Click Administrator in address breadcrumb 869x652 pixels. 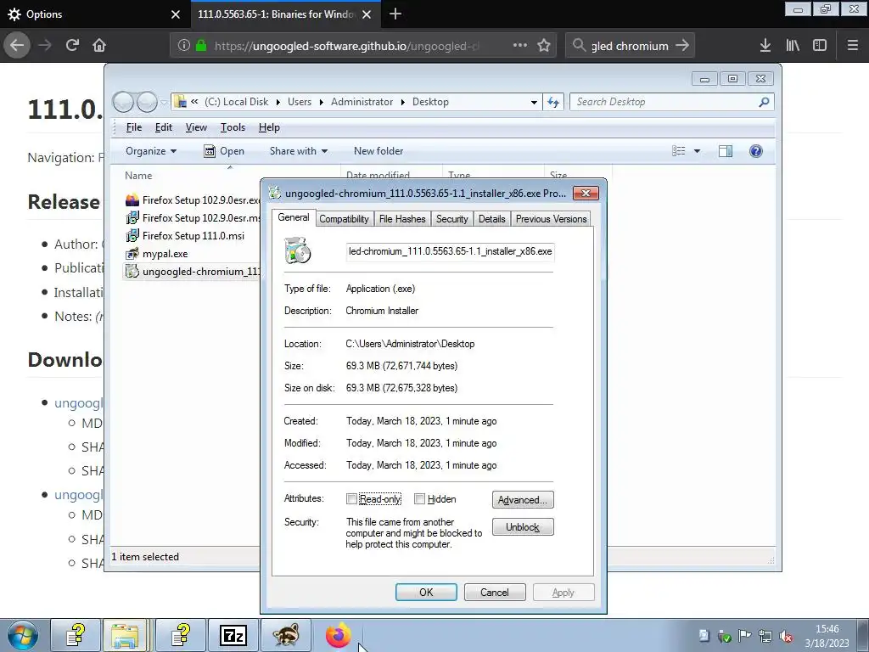tap(362, 102)
